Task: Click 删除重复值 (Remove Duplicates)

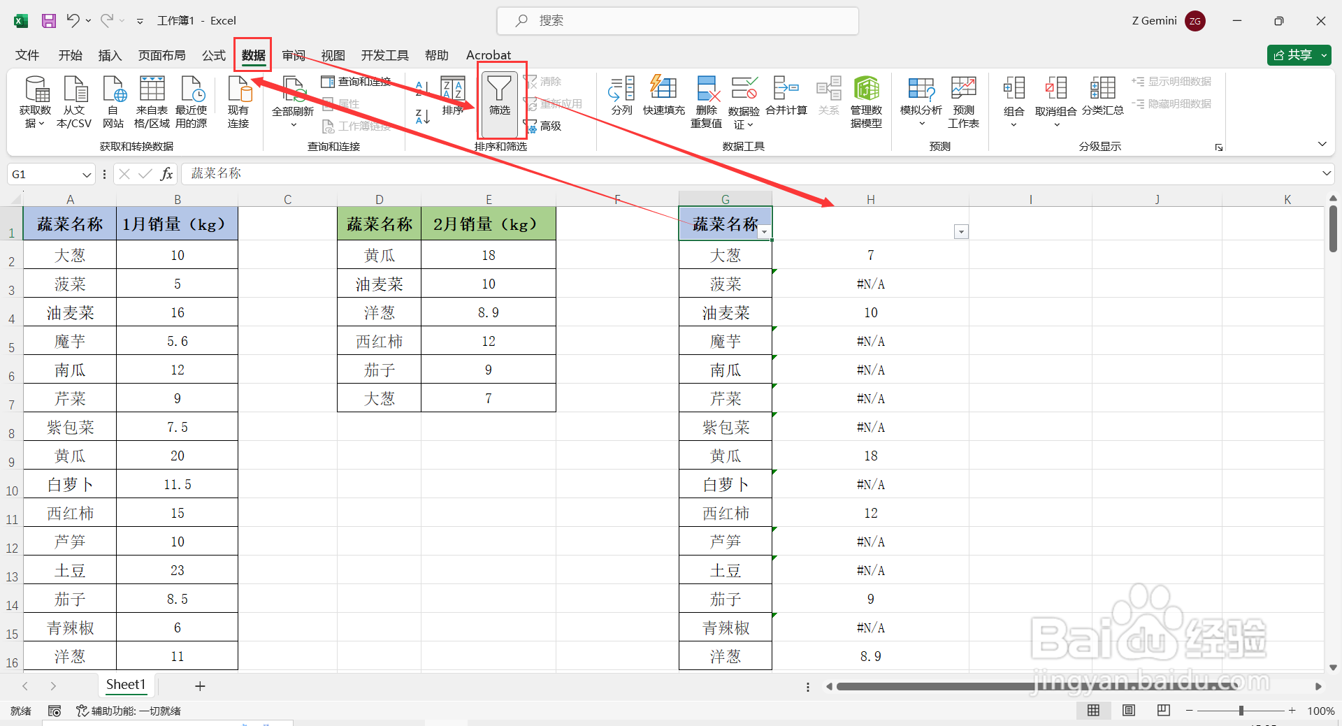Action: (x=706, y=101)
